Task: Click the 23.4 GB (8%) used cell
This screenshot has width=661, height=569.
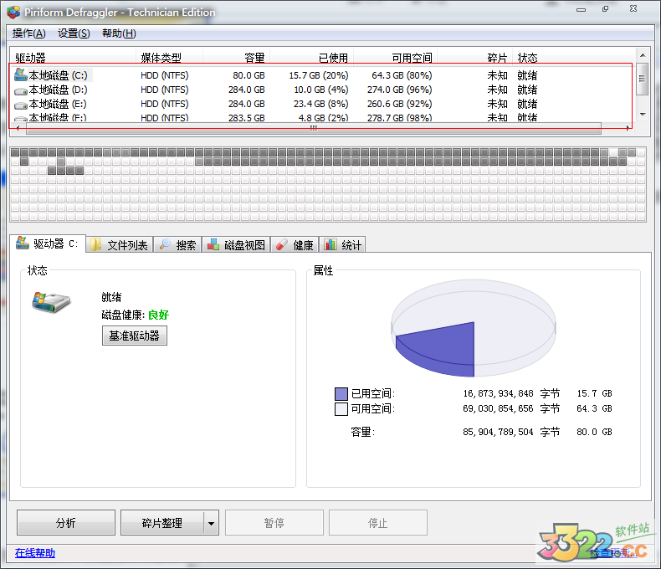Action: click(x=320, y=104)
